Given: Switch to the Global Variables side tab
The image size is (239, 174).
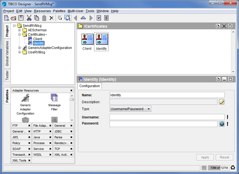Looking at the screenshot, I should point(7,54).
